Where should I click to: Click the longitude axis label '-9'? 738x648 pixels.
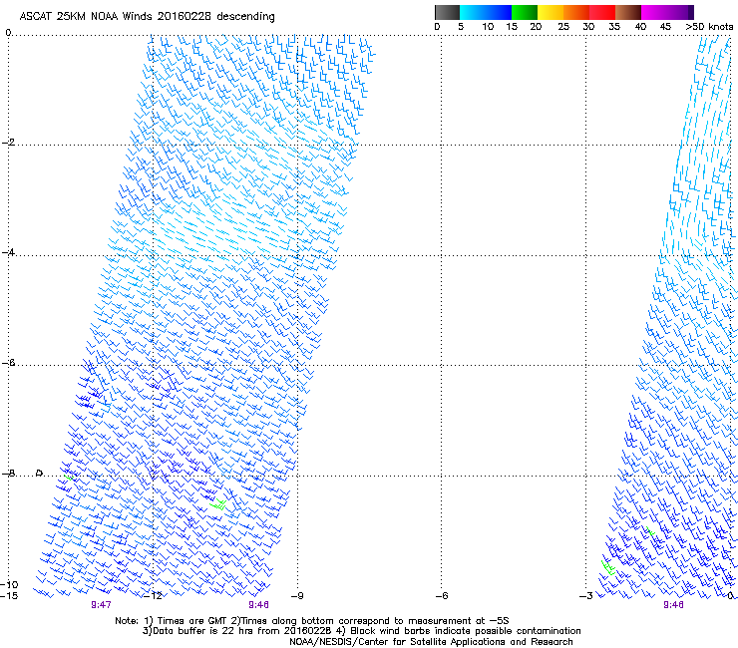(297, 596)
